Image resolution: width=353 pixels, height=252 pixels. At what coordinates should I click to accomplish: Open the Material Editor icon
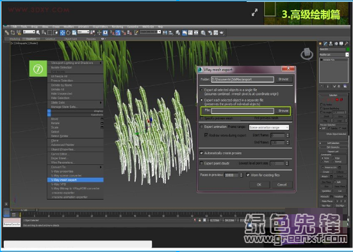(203, 33)
